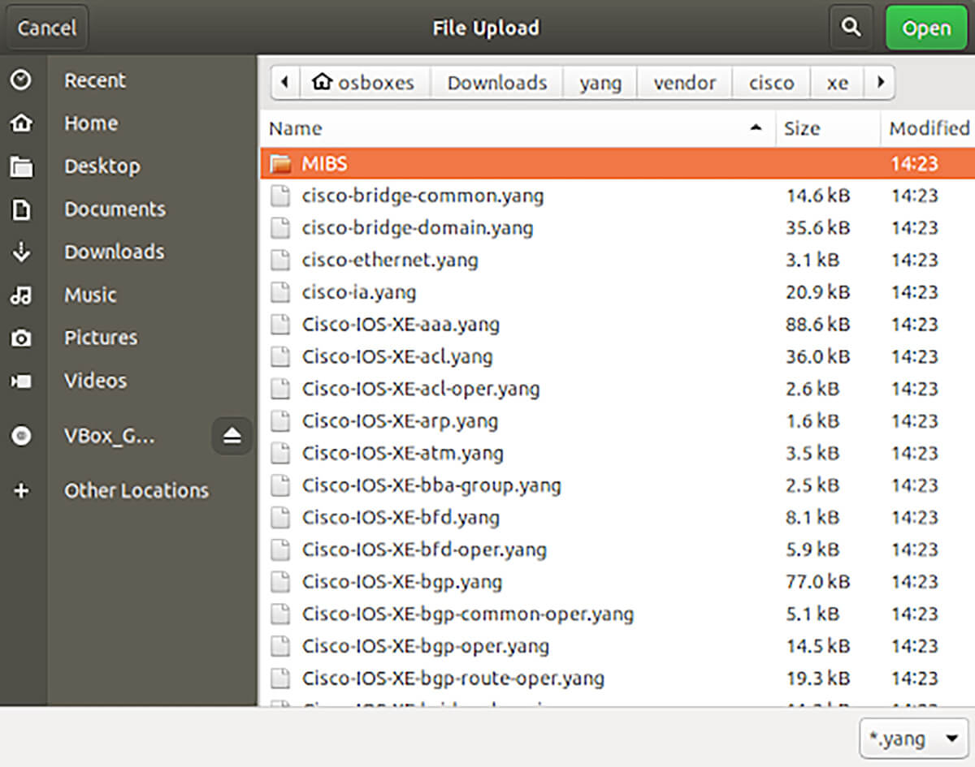
Task: Eject the VBox_G... disc
Action: tap(232, 437)
